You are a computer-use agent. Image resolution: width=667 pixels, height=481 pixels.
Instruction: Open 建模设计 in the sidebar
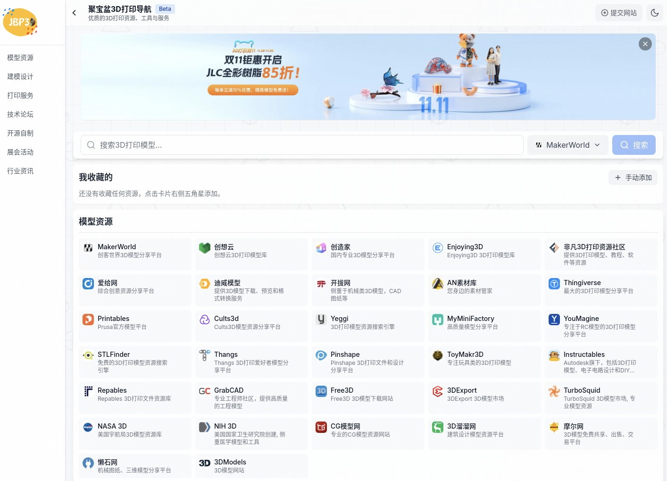(20, 76)
